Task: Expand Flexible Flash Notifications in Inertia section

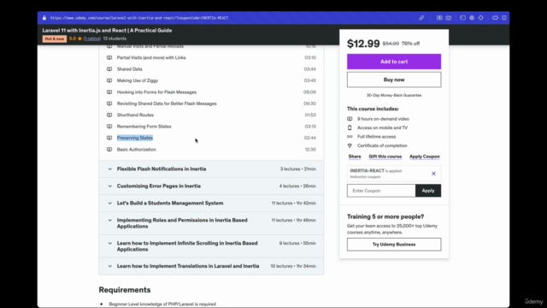Action: (x=211, y=169)
